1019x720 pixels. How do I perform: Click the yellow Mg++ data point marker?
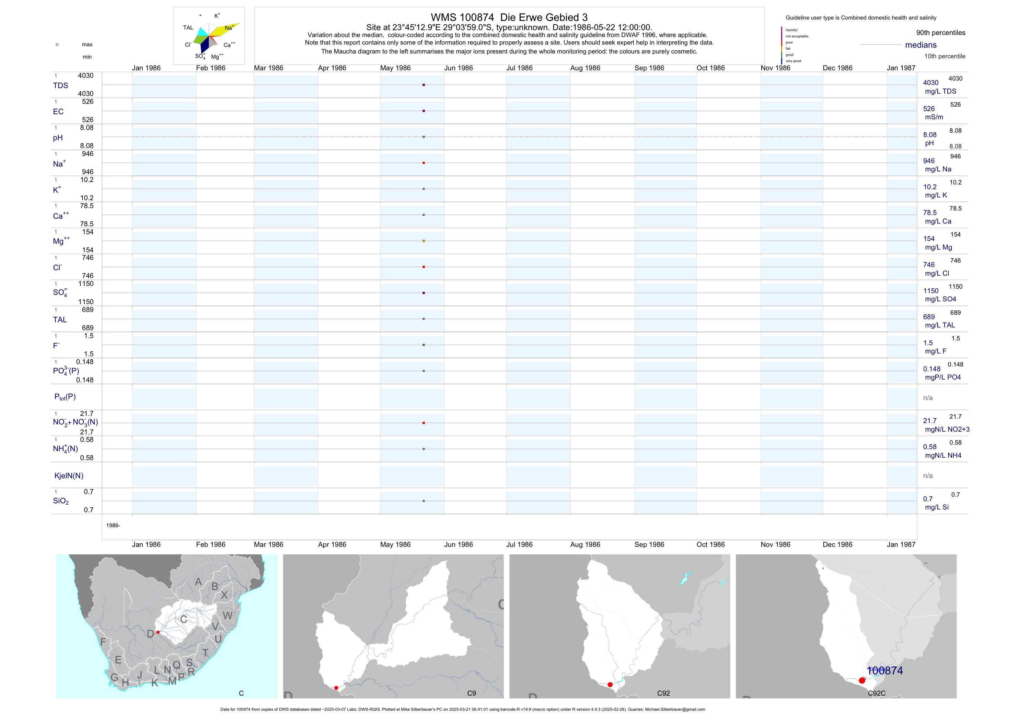click(x=424, y=241)
